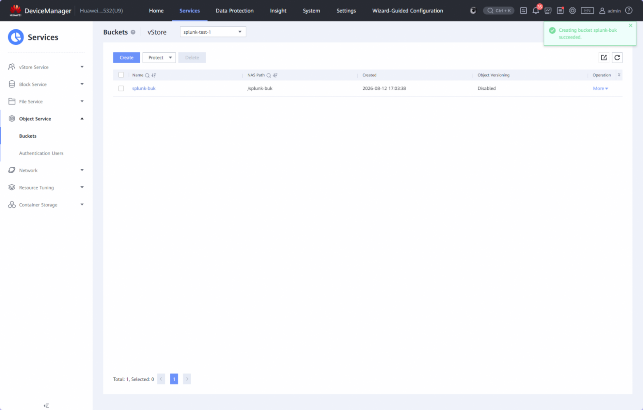Image resolution: width=643 pixels, height=410 pixels.
Task: Click the File Service folder icon
Action: click(x=12, y=101)
